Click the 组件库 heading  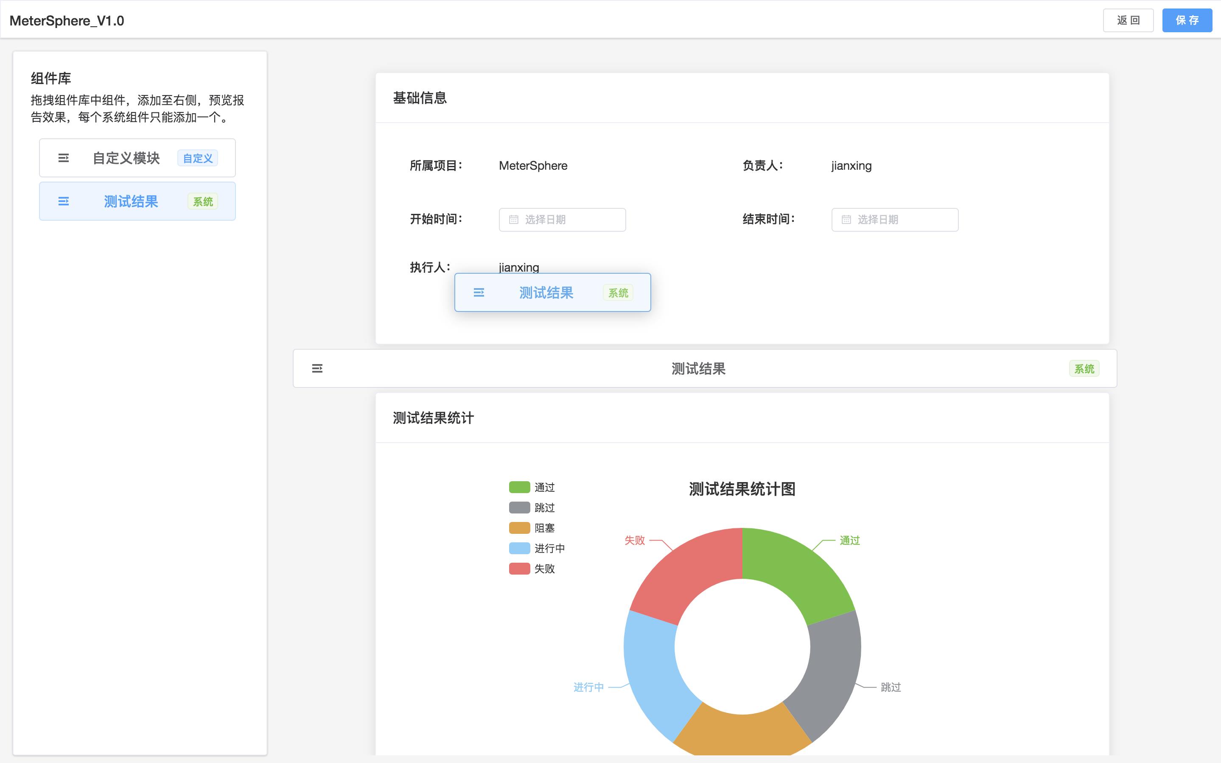51,78
